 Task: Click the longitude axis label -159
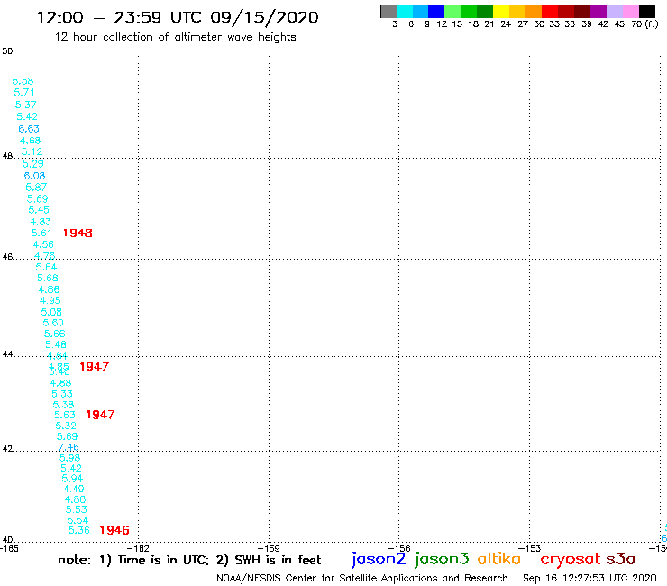tap(269, 548)
